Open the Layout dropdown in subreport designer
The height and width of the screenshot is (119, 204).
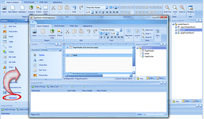click(137, 34)
